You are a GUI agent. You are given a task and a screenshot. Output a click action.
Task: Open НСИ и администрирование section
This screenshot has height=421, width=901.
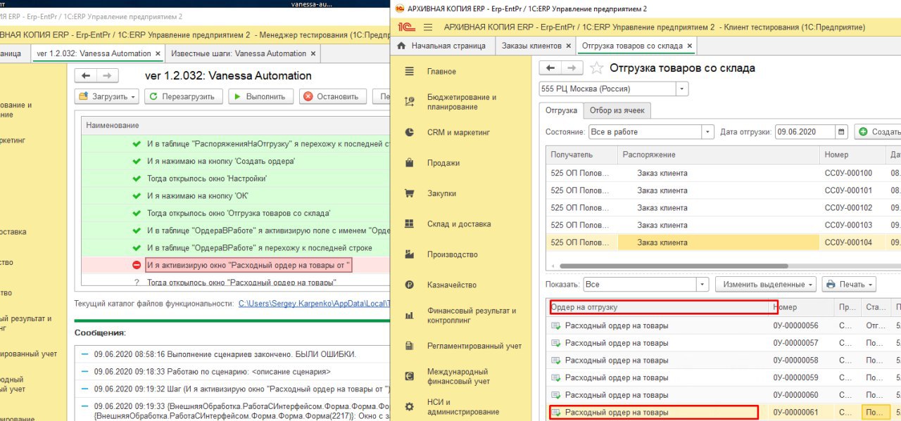pos(463,407)
